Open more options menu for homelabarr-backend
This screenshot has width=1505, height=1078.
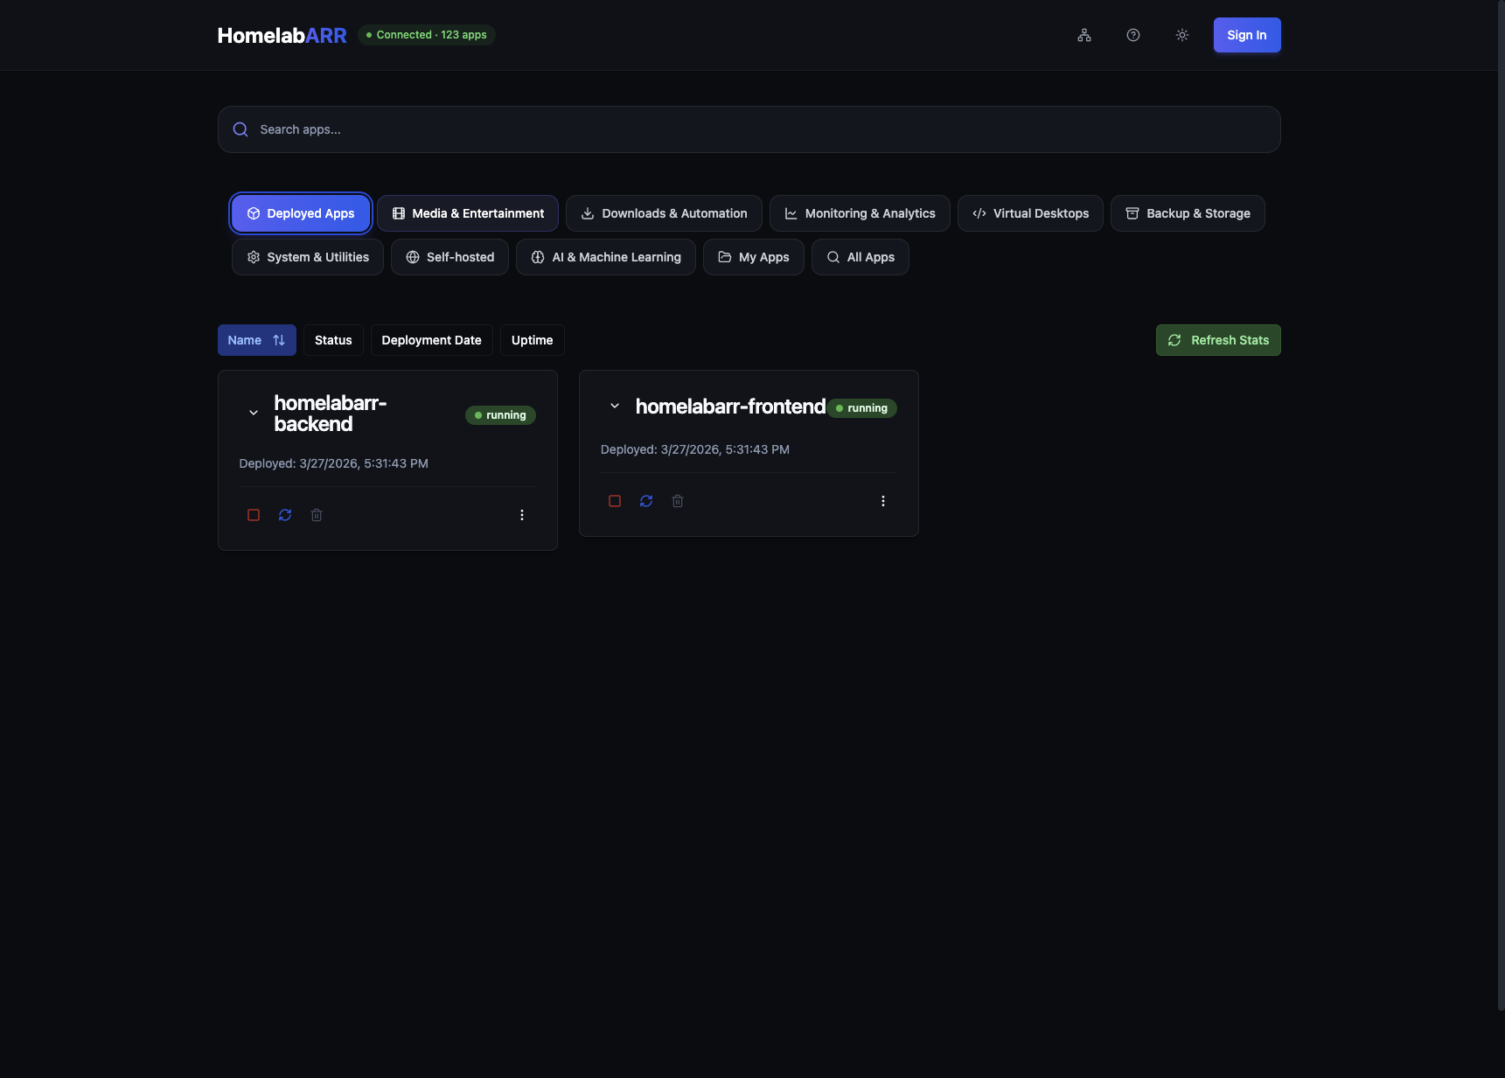[x=522, y=515]
